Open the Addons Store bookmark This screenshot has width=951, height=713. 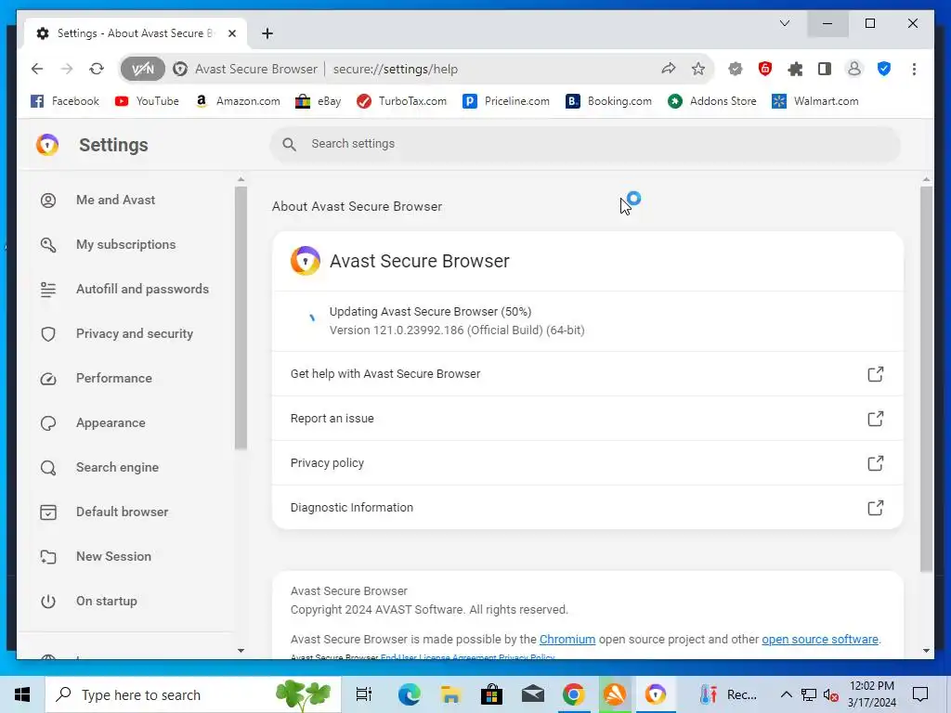click(x=712, y=101)
